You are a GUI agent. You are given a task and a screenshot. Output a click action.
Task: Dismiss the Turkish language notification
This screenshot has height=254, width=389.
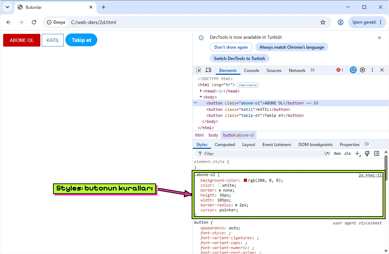click(x=379, y=38)
